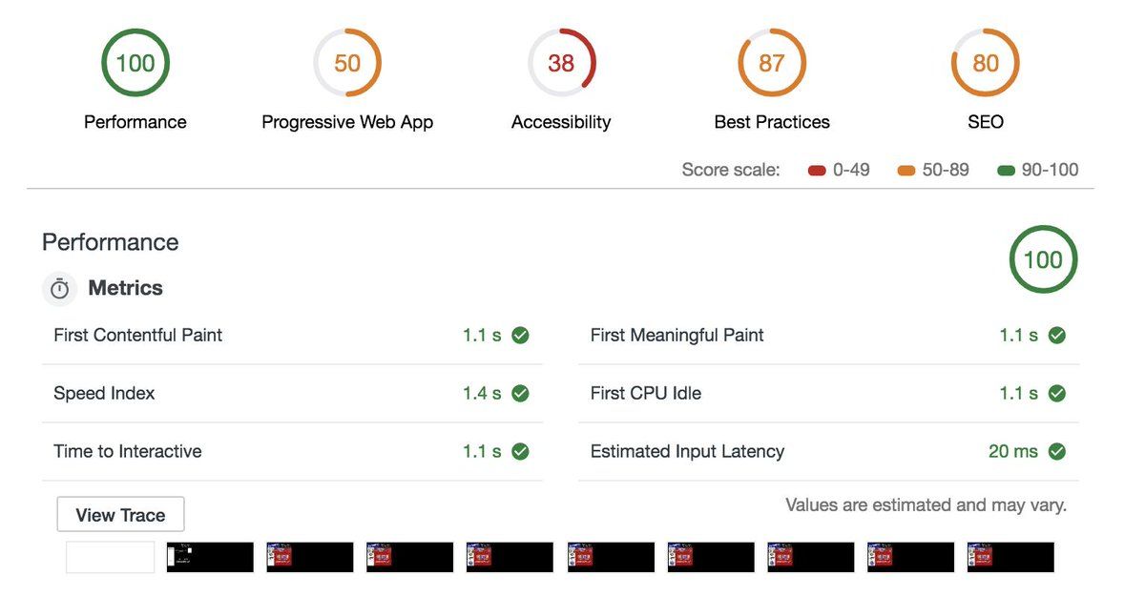
Task: Click the stopwatch icon beside Metrics
Action: coord(59,289)
